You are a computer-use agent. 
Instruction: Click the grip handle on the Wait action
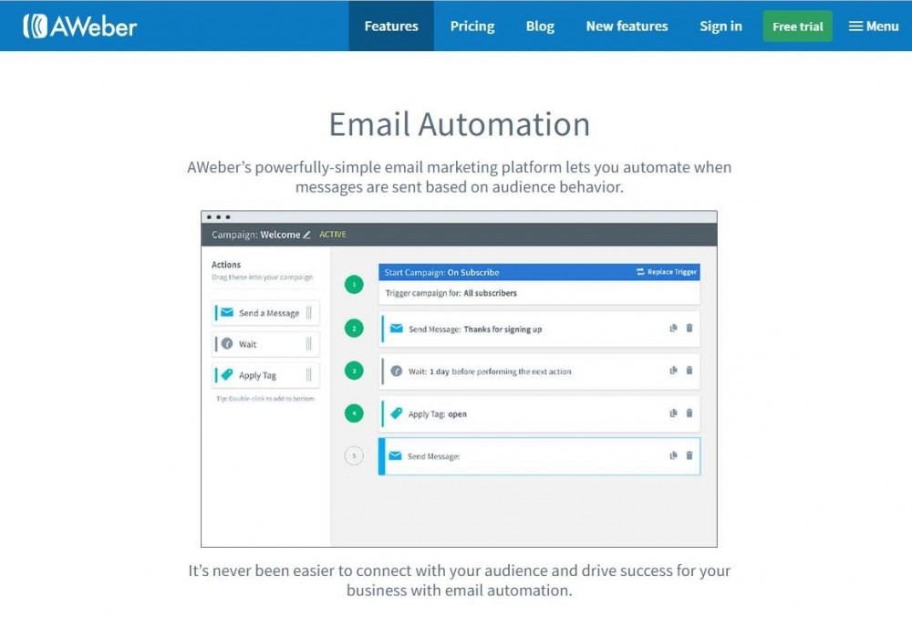309,343
